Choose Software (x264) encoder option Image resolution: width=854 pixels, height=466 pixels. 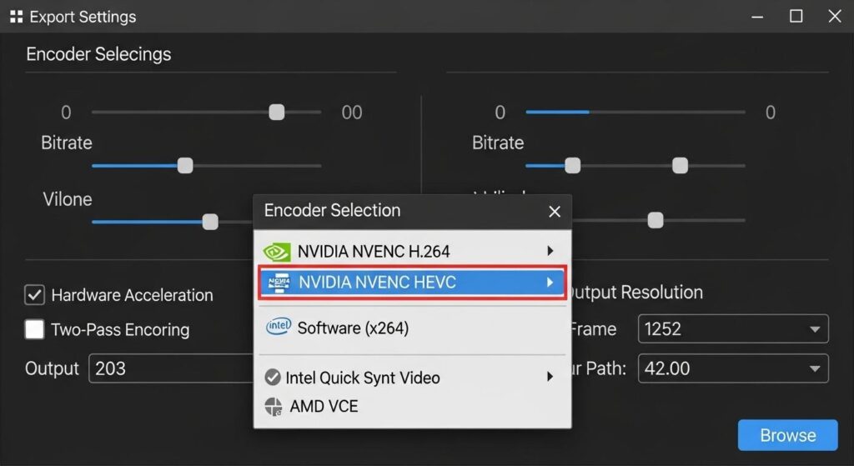point(353,328)
